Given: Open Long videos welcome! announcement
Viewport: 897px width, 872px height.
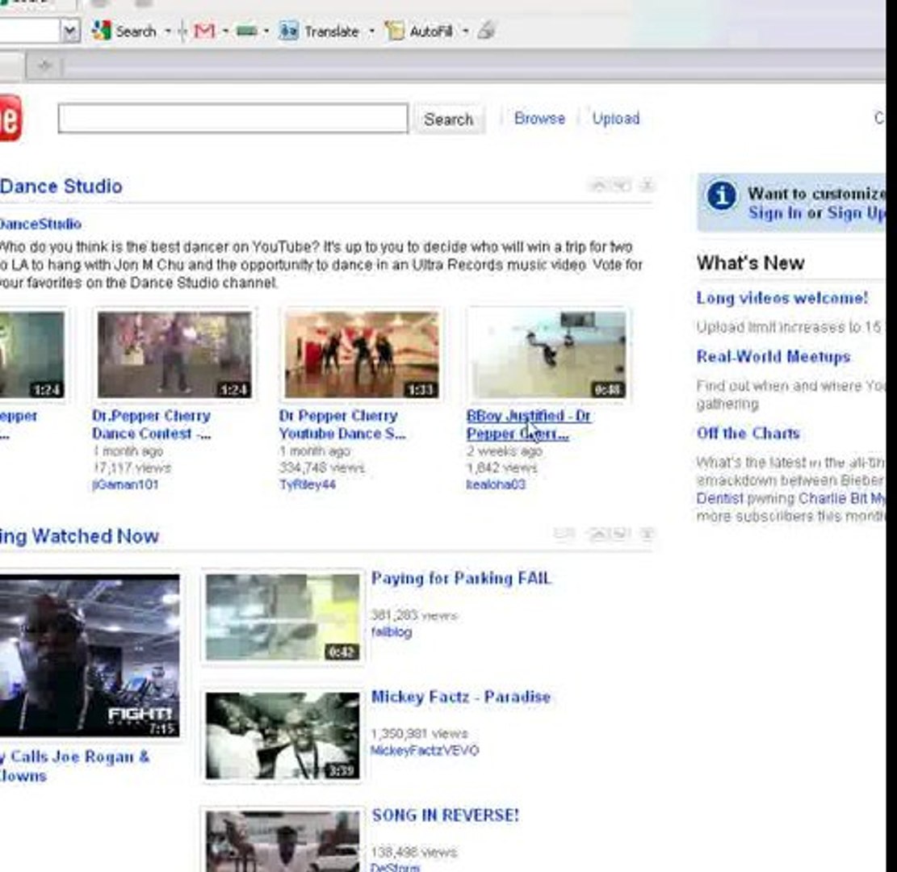Looking at the screenshot, I should click(782, 298).
